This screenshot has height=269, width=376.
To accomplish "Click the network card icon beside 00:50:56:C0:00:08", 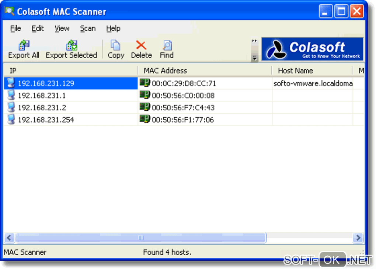I will click(x=145, y=95).
